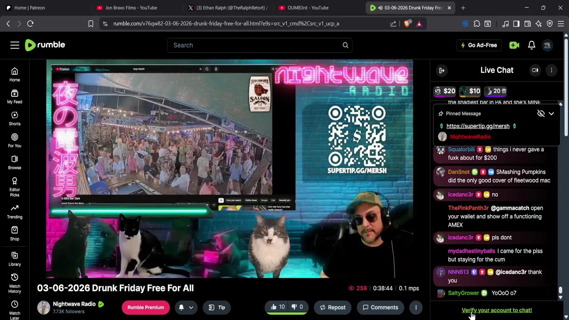Viewport: 569px width, 320px height.
Task: Expand notification options dropdown arrow
Action: click(191, 307)
